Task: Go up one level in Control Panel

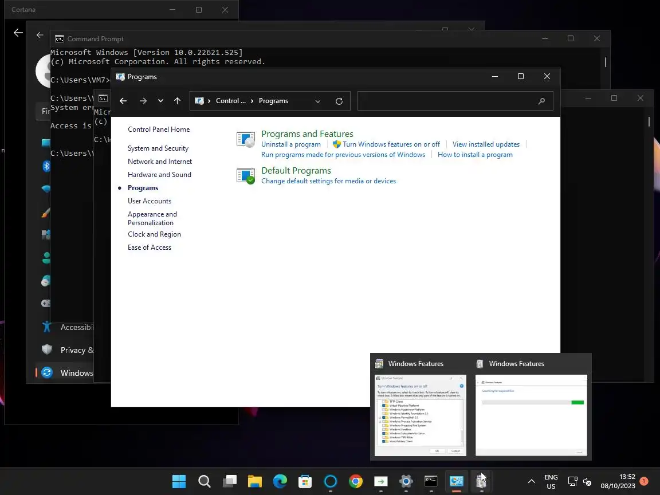Action: pyautogui.click(x=177, y=101)
